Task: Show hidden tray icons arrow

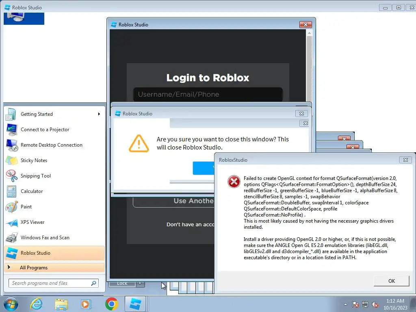Action: tap(345, 304)
